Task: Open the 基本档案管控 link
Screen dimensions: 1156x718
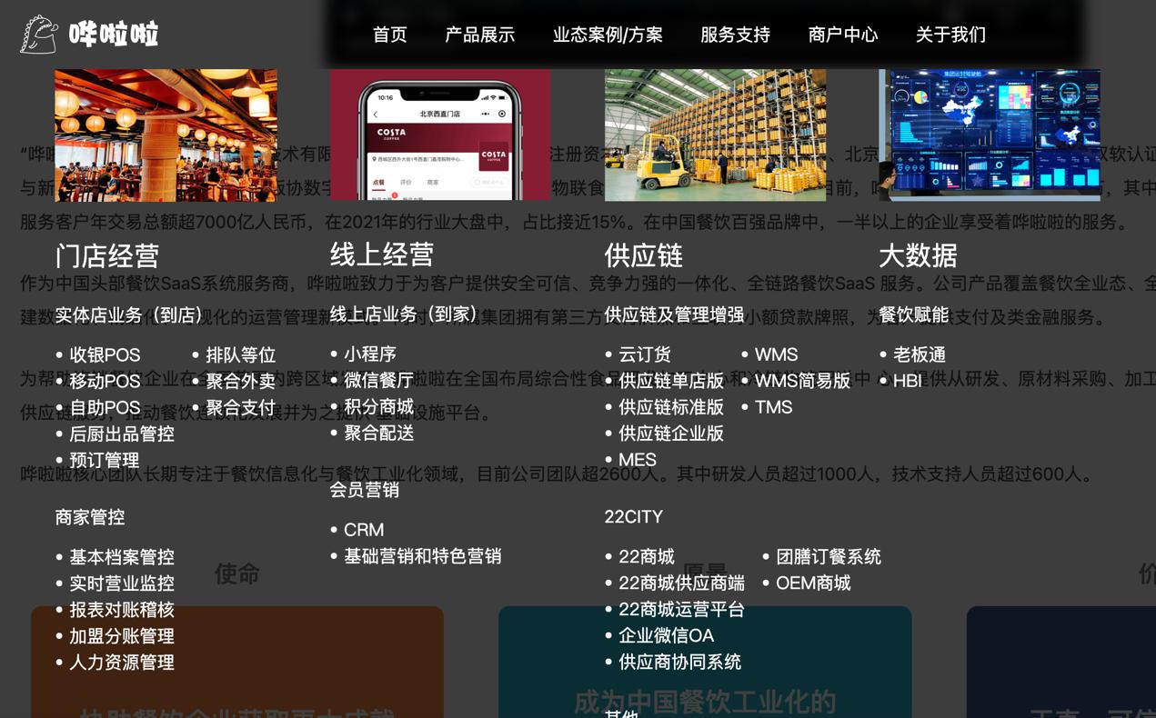Action: click(122, 556)
